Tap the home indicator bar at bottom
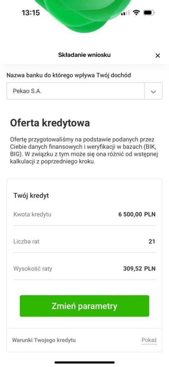 click(84, 362)
